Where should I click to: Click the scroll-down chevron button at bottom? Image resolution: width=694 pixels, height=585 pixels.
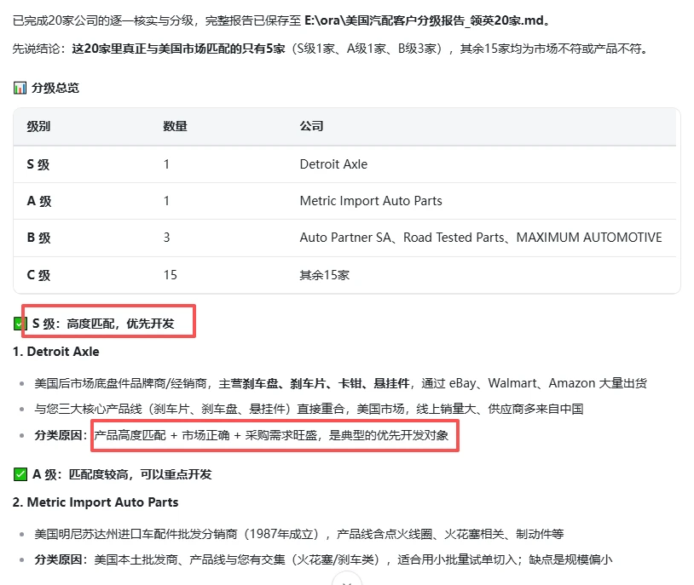point(347,580)
